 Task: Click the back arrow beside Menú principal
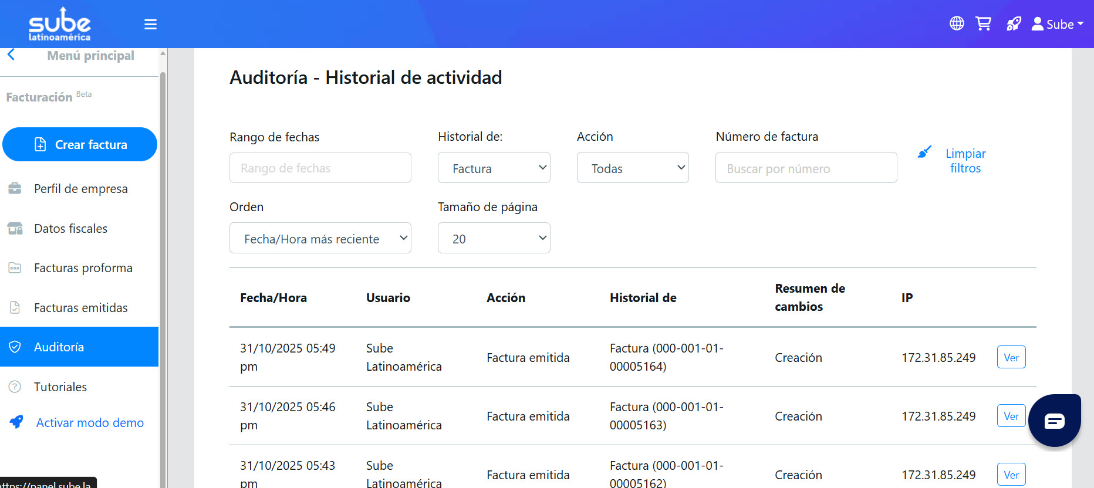tap(11, 55)
